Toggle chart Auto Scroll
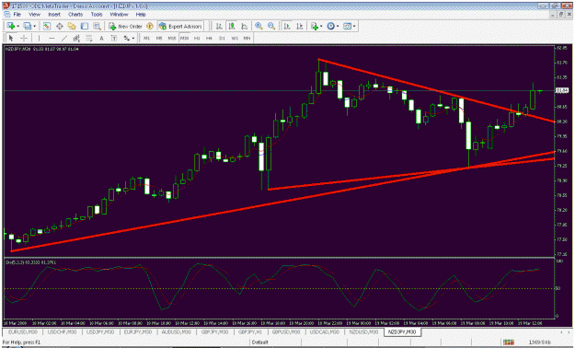This screenshot has height=348, width=575. 287,26
